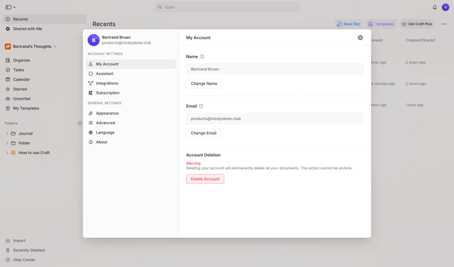Close the My Account dialog
The height and width of the screenshot is (267, 454).
coord(360,37)
